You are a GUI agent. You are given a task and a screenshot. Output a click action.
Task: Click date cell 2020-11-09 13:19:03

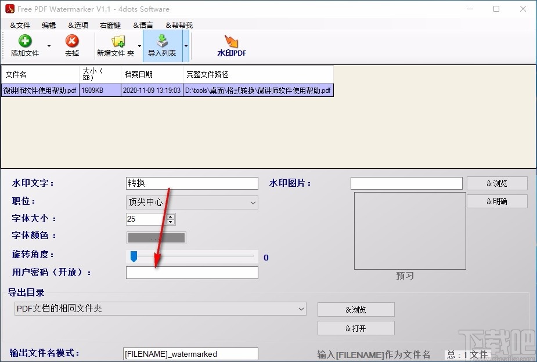[152, 91]
